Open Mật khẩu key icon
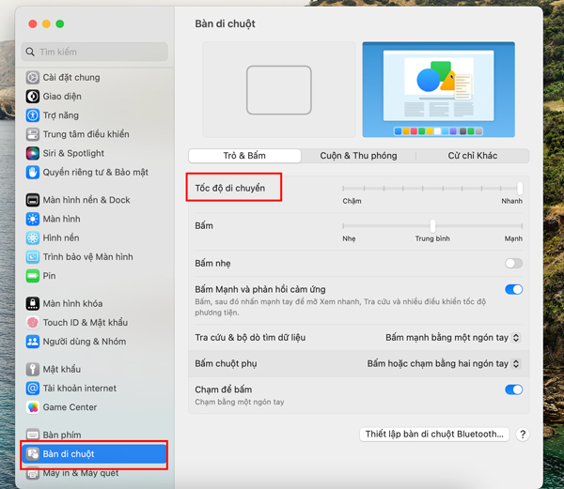 click(x=32, y=369)
